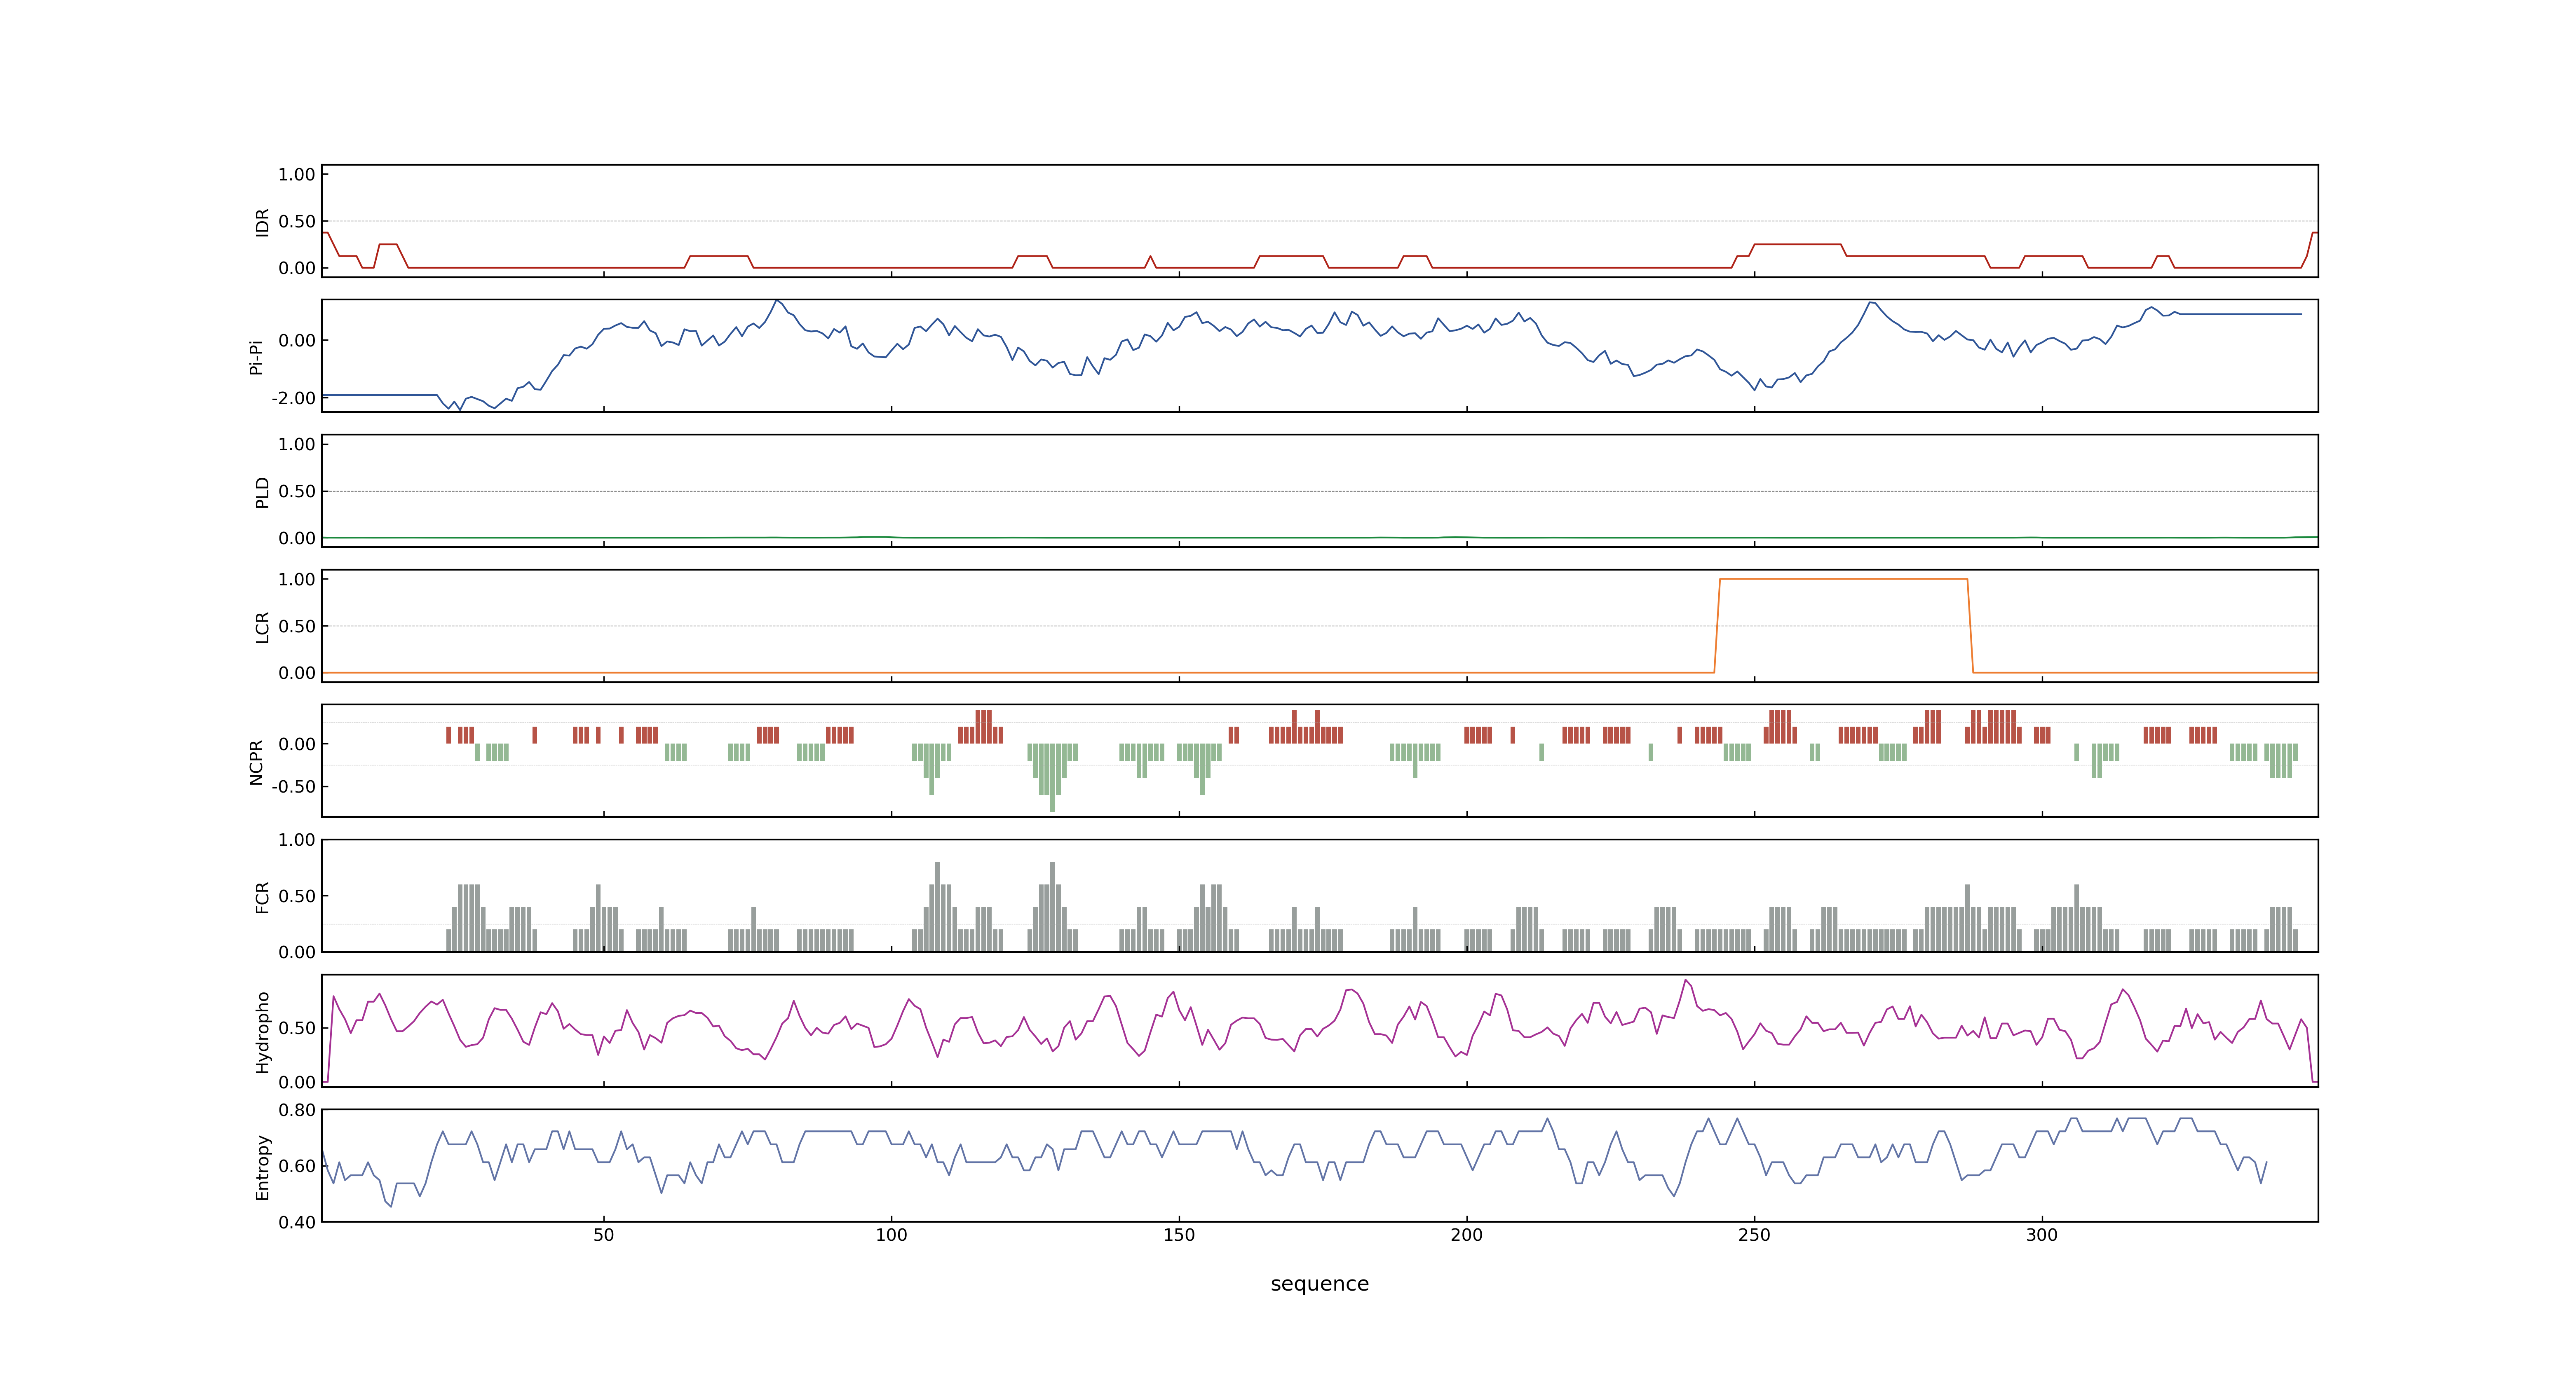
Task: Click the tallest green NCPR bar
Action: [x=1052, y=777]
